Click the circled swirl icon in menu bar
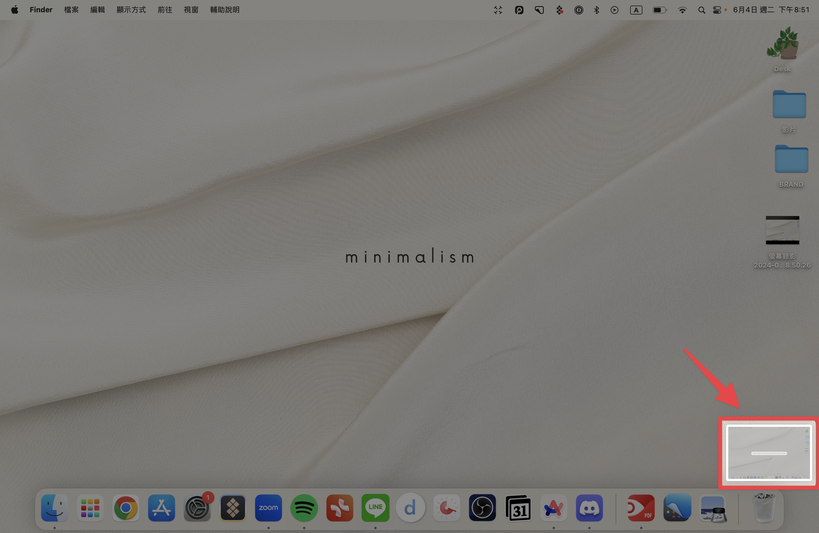 pos(519,10)
